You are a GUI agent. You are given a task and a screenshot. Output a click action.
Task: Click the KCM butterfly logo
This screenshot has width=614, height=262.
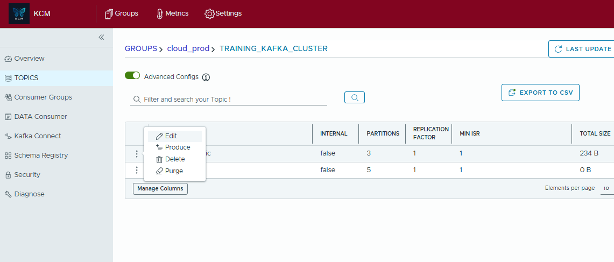19,14
